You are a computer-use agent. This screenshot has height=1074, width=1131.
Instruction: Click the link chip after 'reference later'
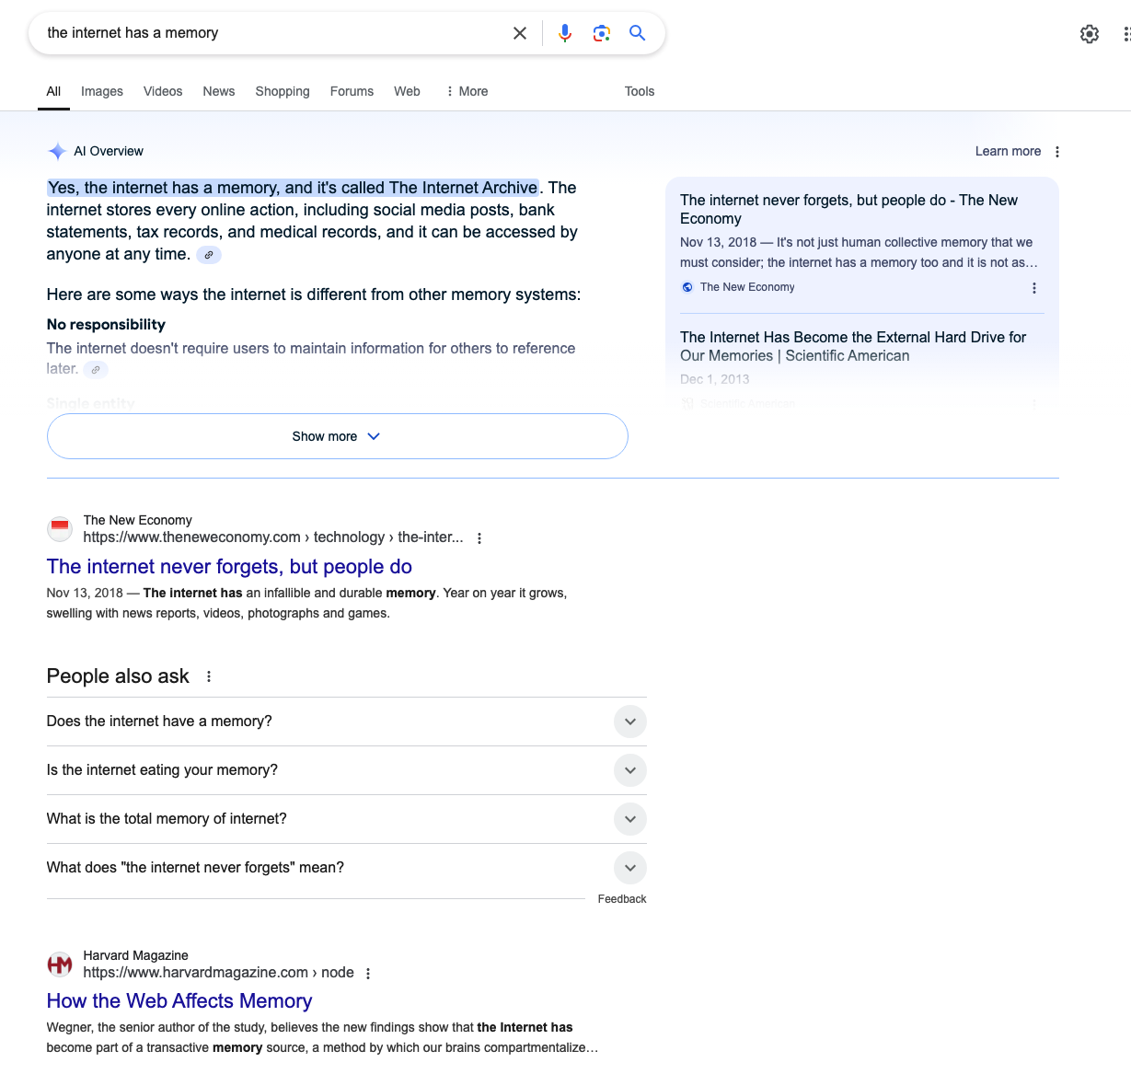click(x=96, y=369)
